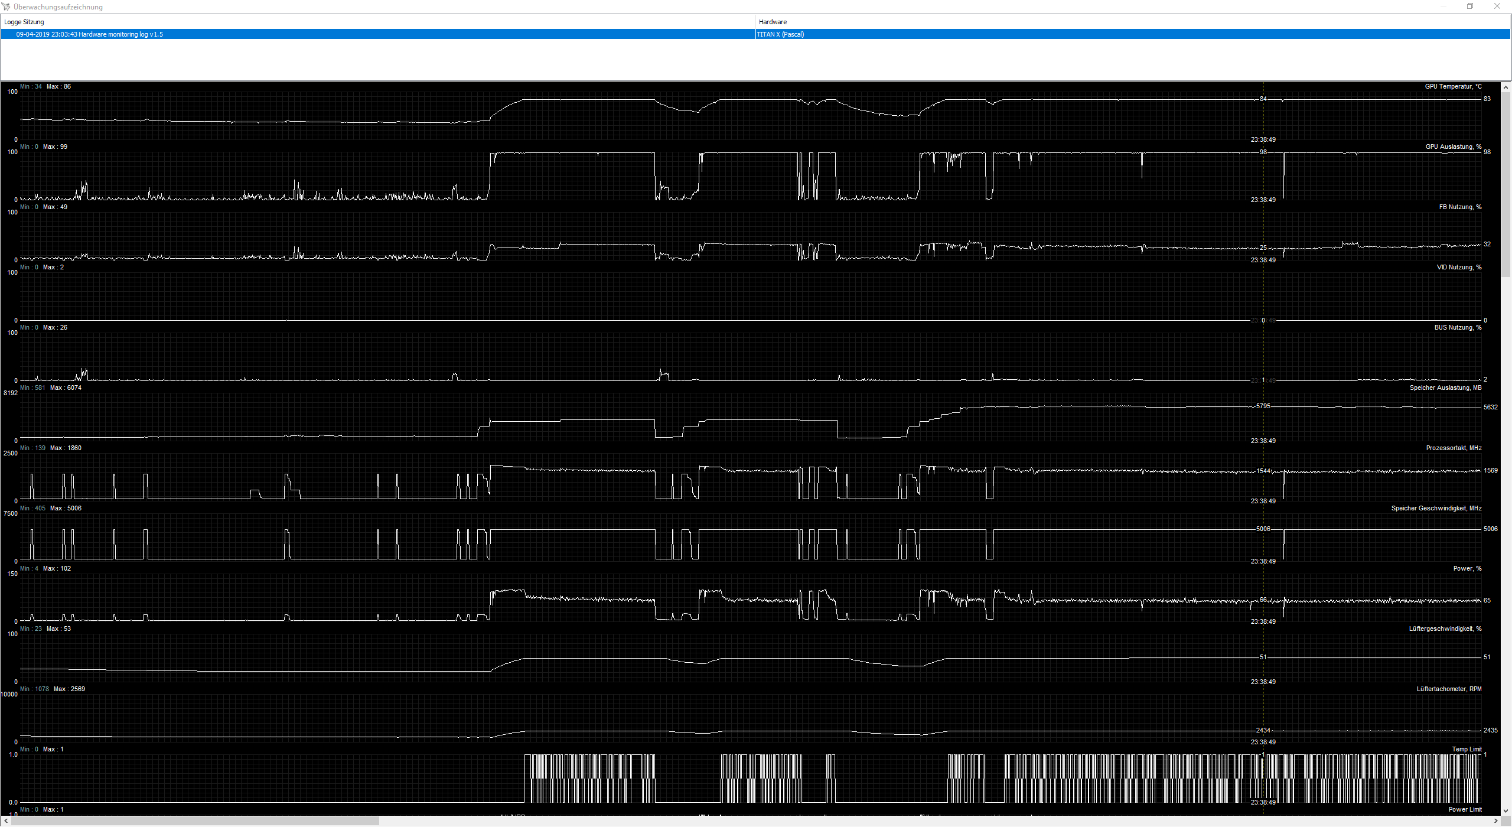Click the GPU Auslastung graph label
The width and height of the screenshot is (1512, 827).
pos(1453,146)
